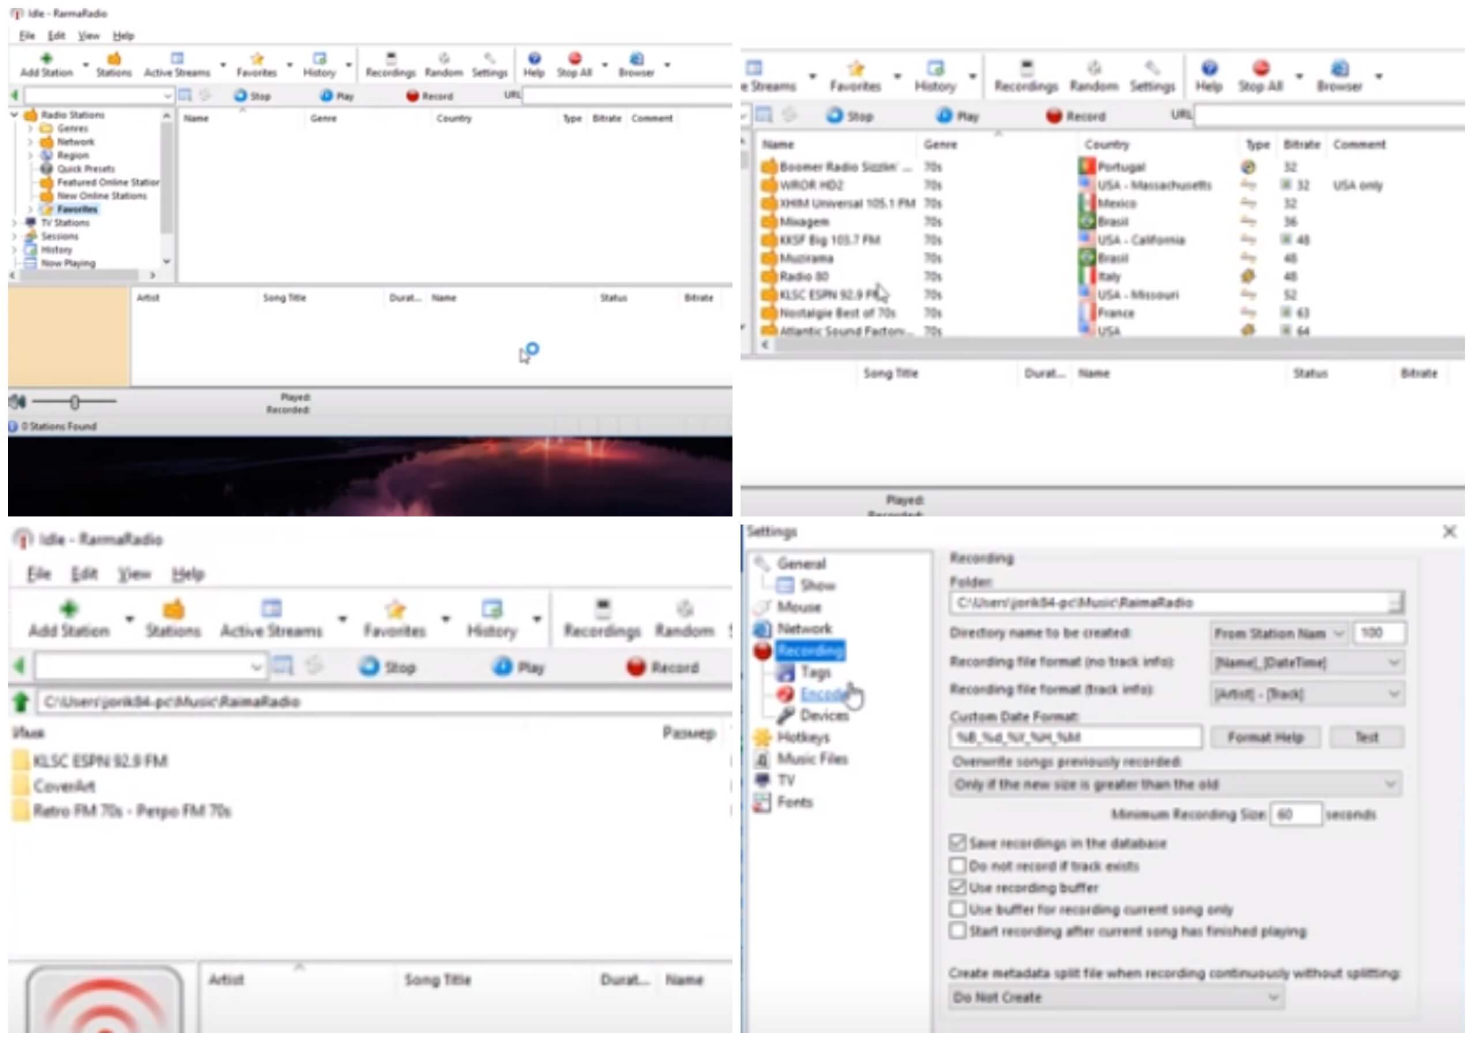Screen dimensions: 1473x1041
Task: Collapse the Radio Stations root node
Action: tap(14, 115)
